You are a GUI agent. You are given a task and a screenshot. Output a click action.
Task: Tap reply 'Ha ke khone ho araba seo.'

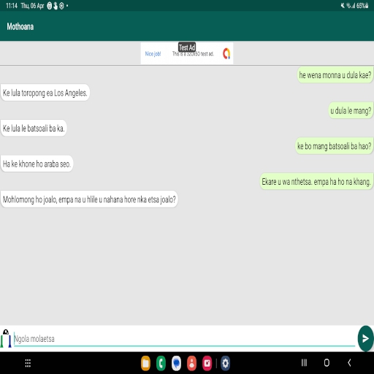[x=37, y=164]
